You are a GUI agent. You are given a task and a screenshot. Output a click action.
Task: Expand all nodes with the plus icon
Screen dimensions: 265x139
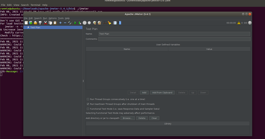60,23
